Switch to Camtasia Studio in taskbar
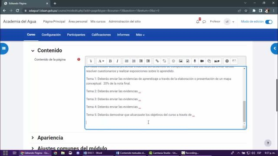Screen dimensions: 278x156 click(163, 153)
